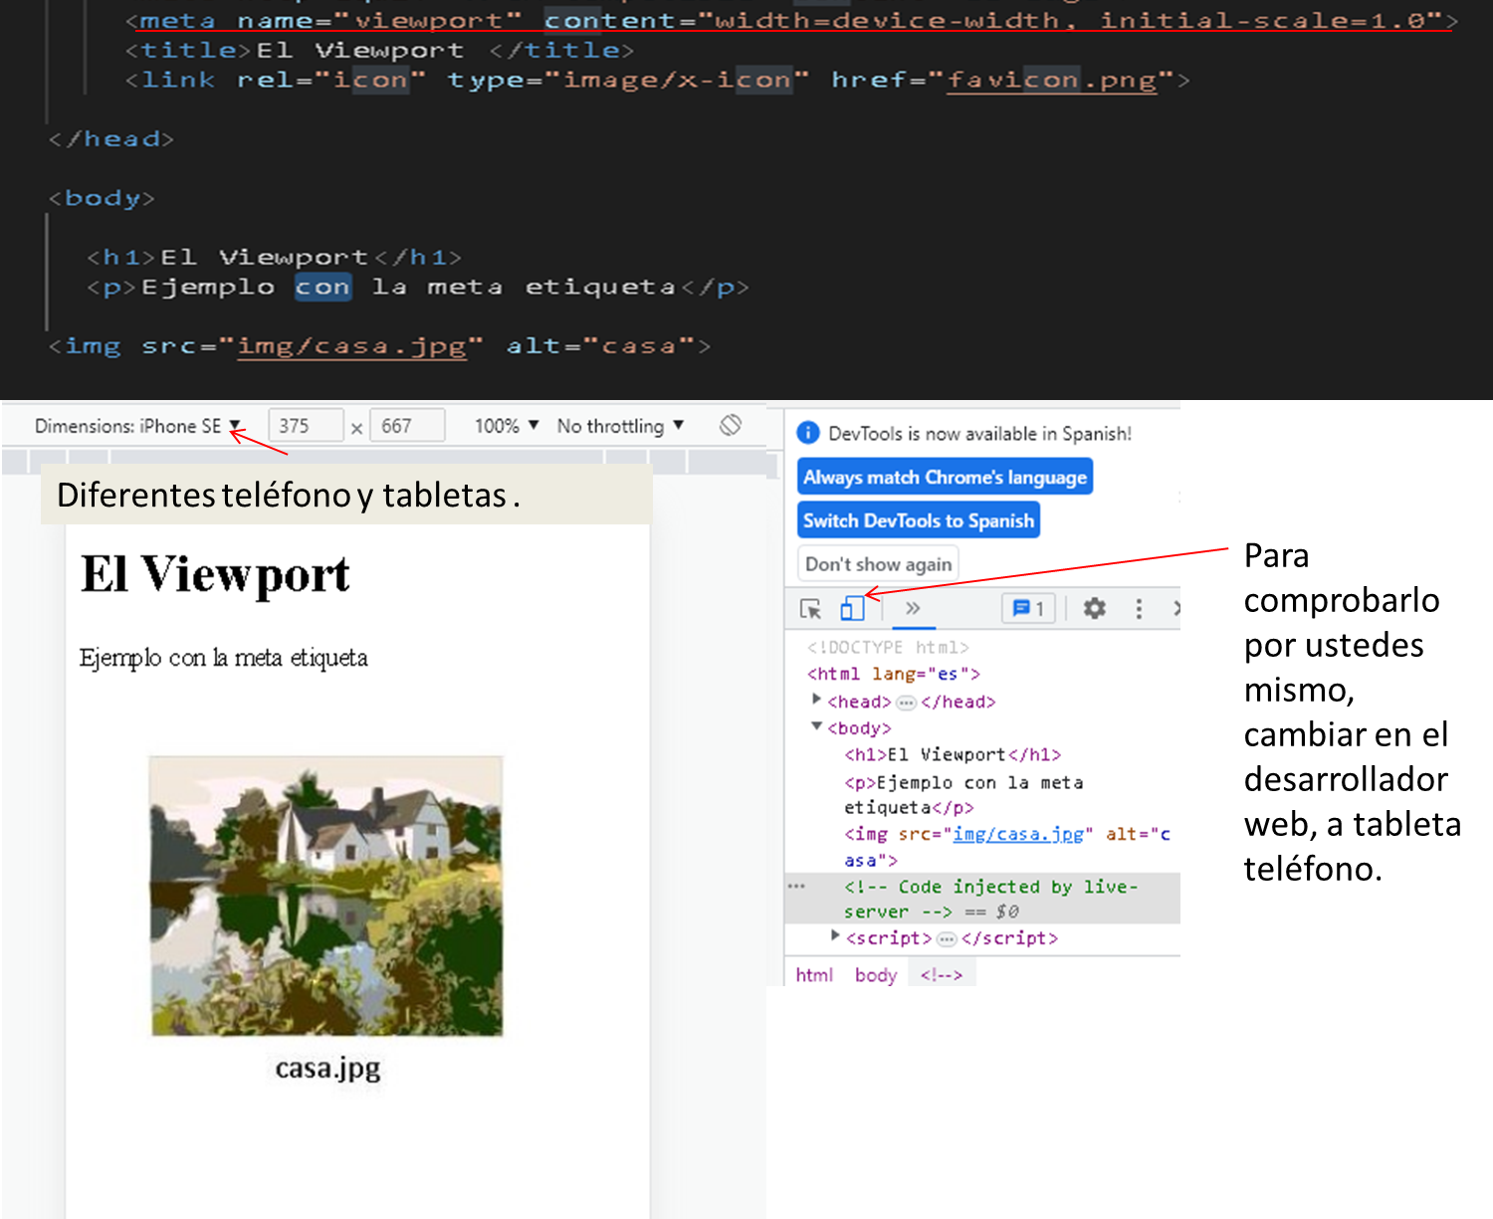Click the inspect element selector icon
Image resolution: width=1493 pixels, height=1219 pixels.
(810, 609)
